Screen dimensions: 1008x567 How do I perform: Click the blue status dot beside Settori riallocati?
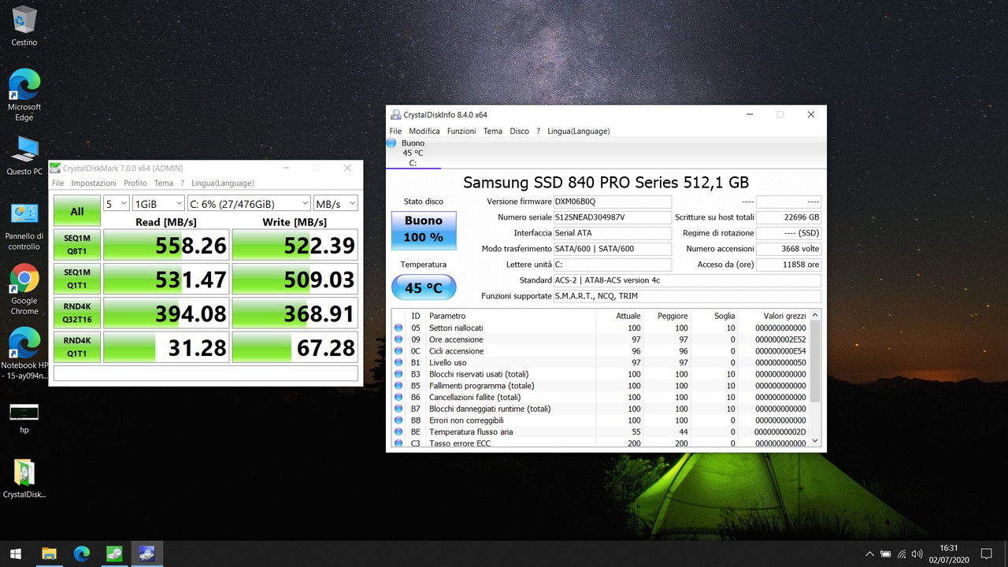coord(398,328)
